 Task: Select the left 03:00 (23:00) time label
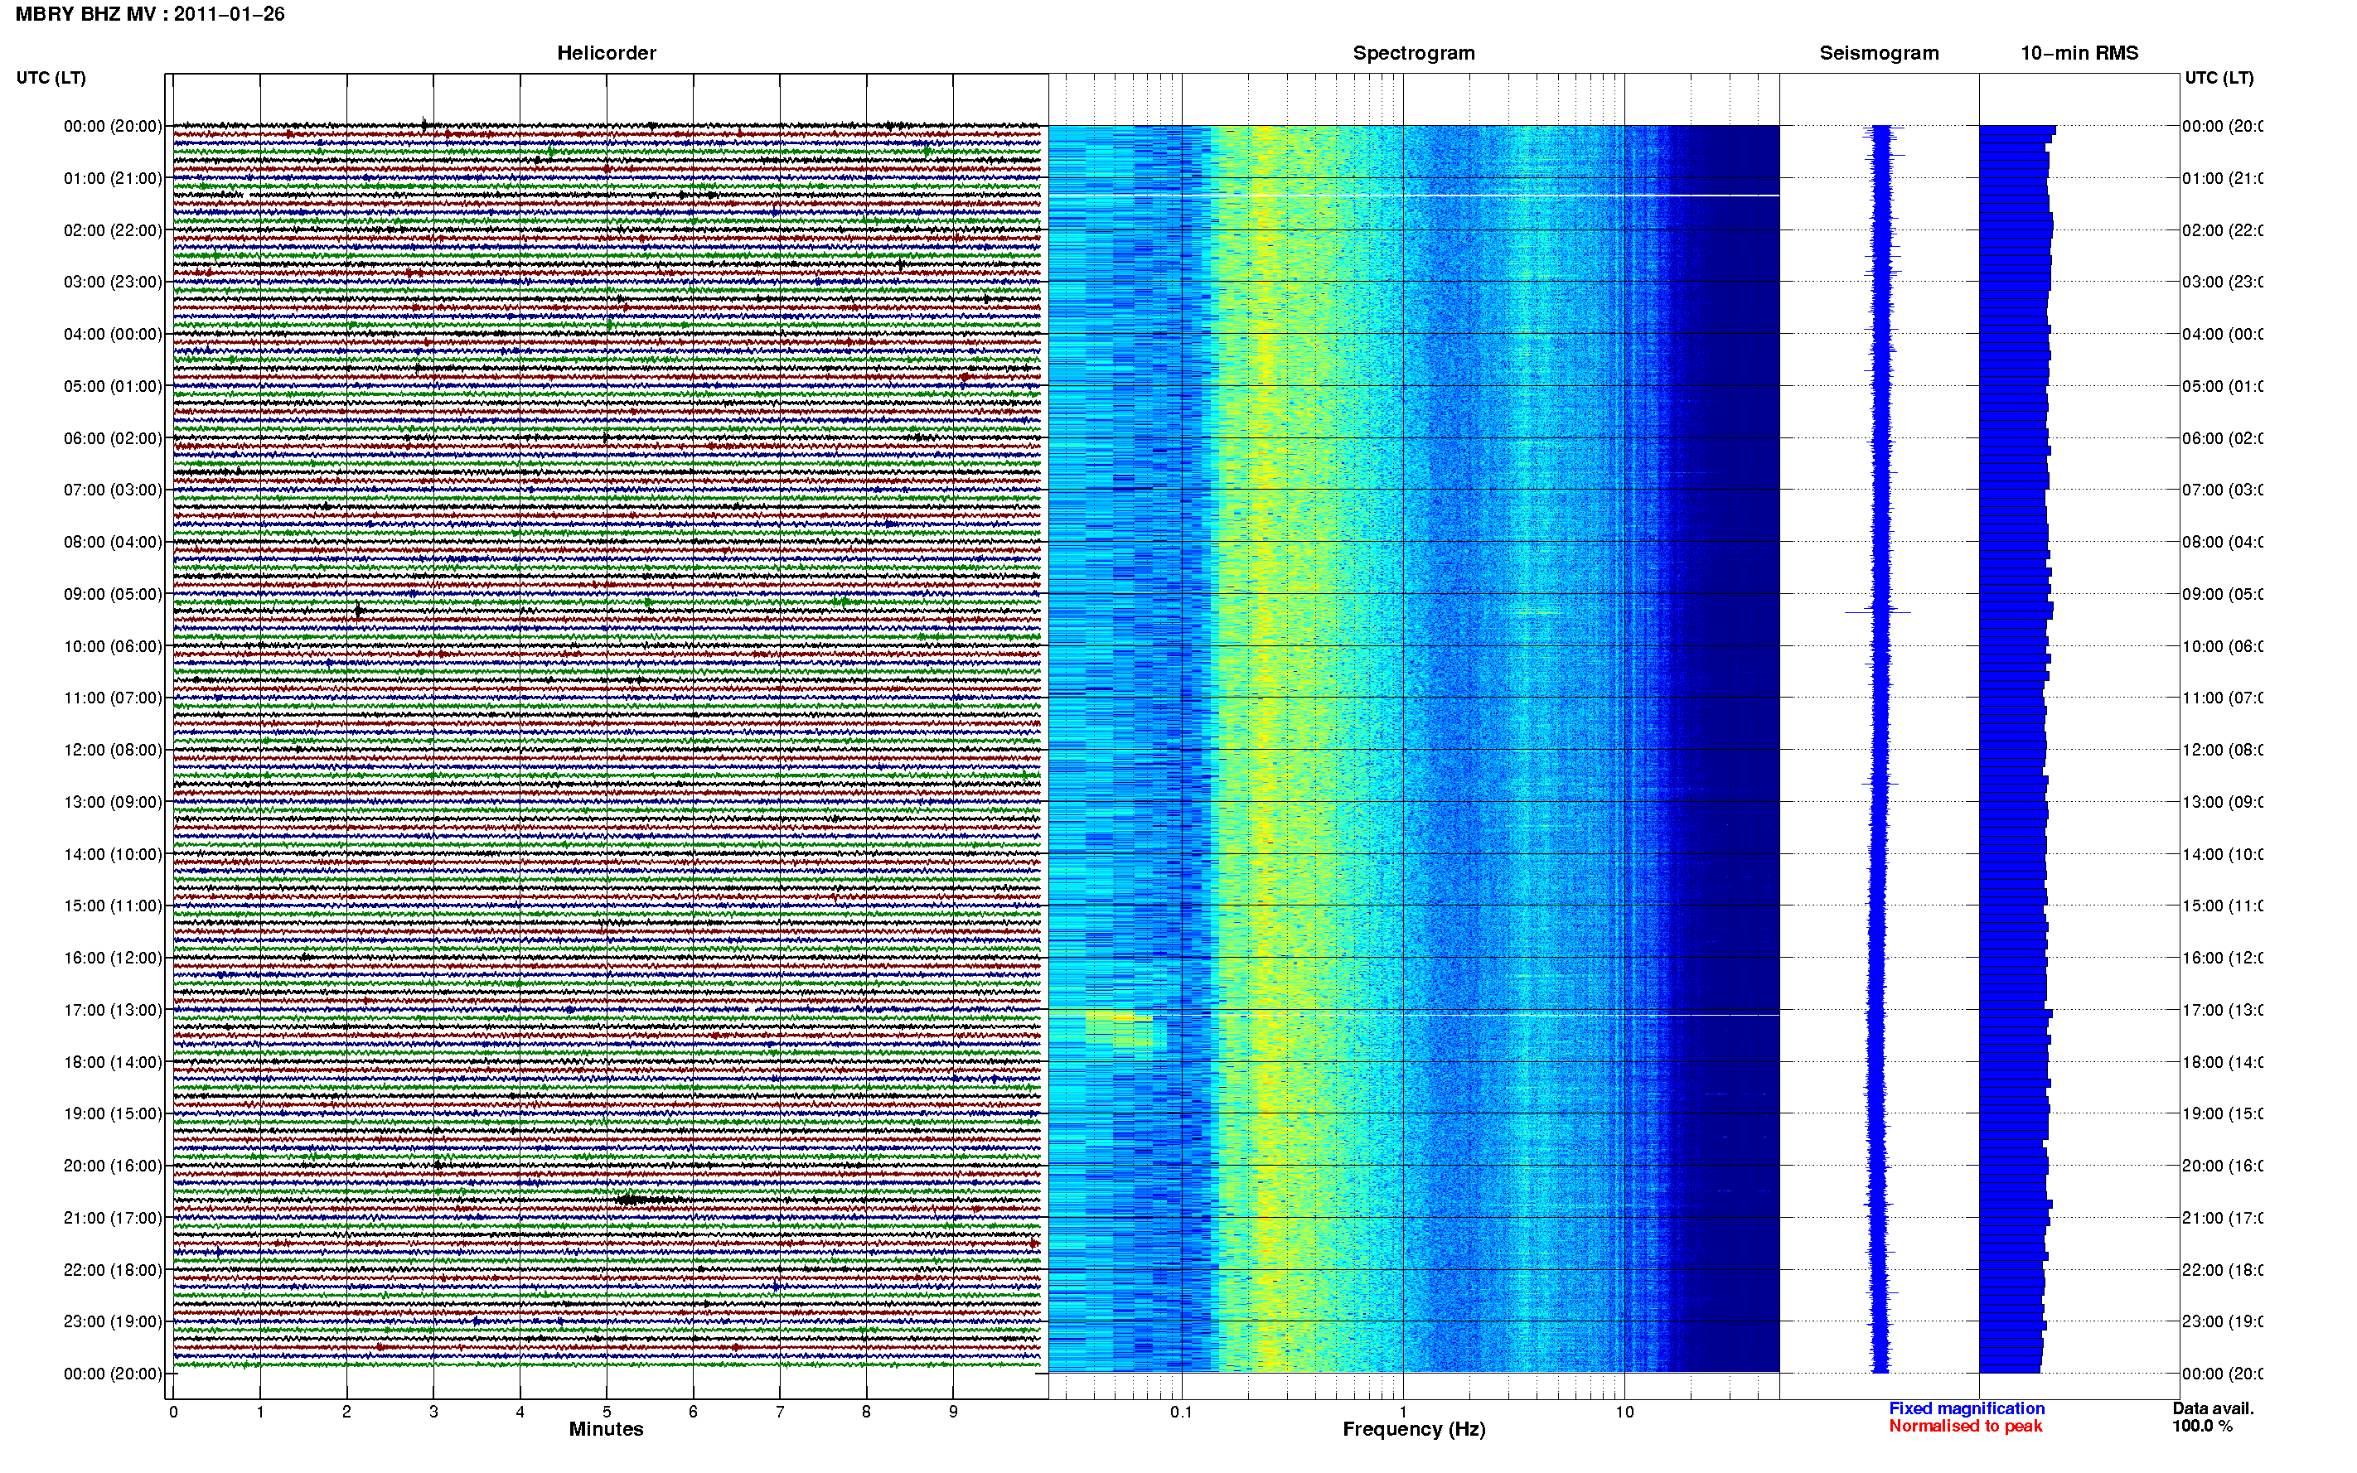pos(113,282)
